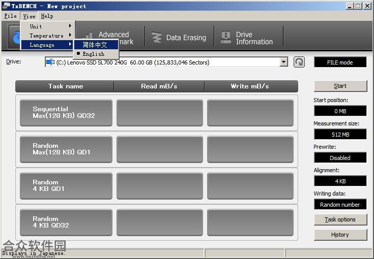Click the Advanced Benchmark bar chart icon
The height and width of the screenshot is (259, 374).
coord(88,36)
